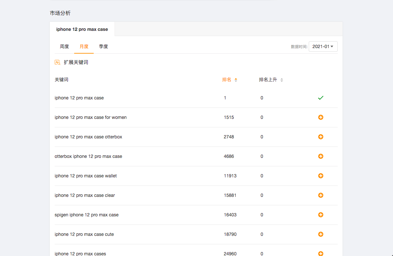Viewport: 393px width, 256px height.
Task: Click the expand keywords search icon
Action: (x=58, y=62)
